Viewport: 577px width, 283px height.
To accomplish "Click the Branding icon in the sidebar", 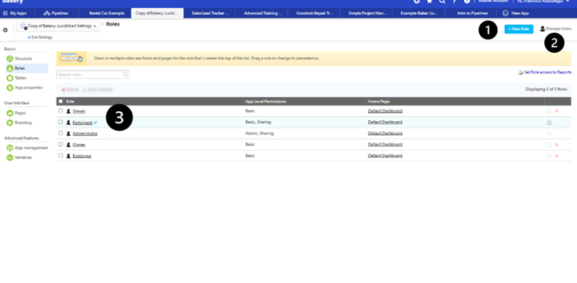I will pyautogui.click(x=10, y=123).
